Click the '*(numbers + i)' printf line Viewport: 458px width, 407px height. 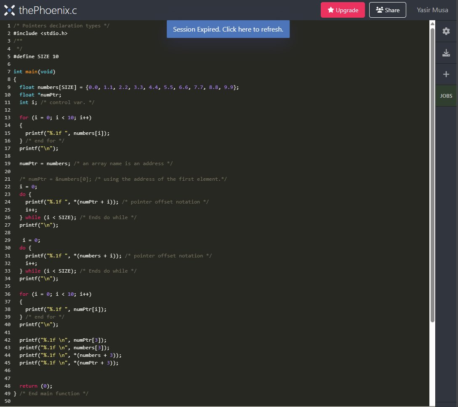pos(73,256)
